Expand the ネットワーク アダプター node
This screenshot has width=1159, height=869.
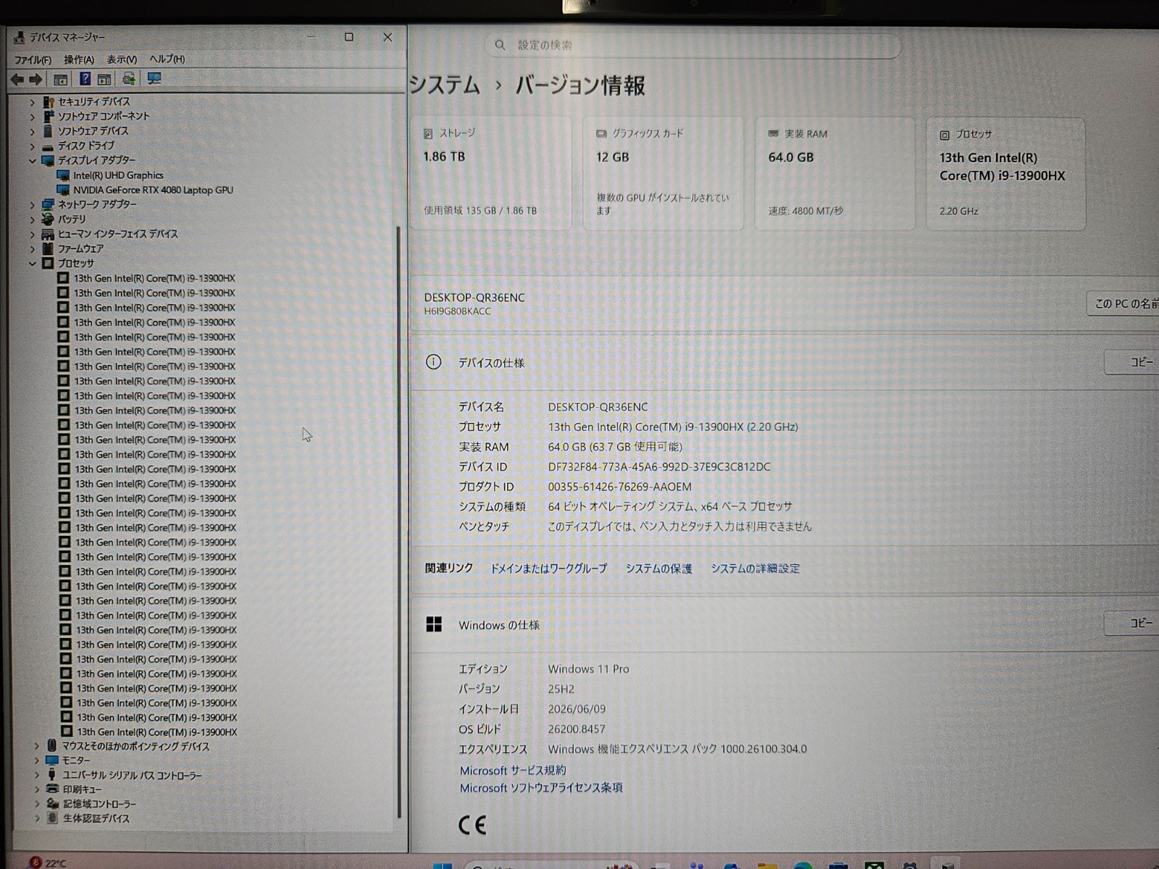tap(33, 205)
